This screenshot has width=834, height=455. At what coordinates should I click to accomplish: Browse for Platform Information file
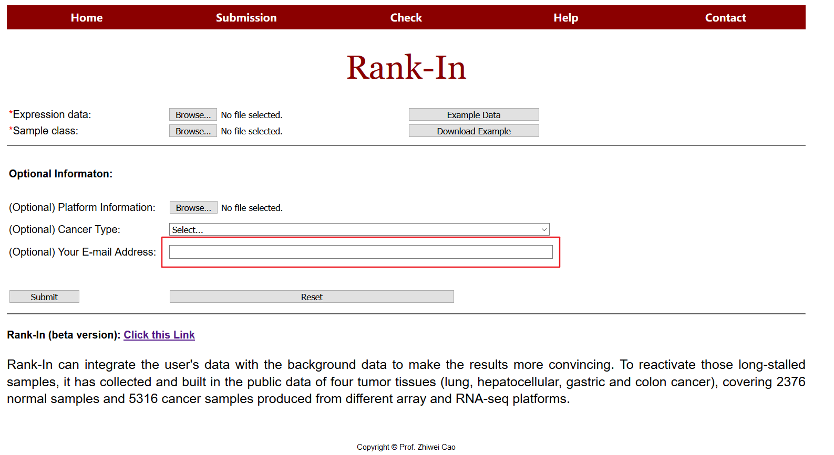point(193,207)
